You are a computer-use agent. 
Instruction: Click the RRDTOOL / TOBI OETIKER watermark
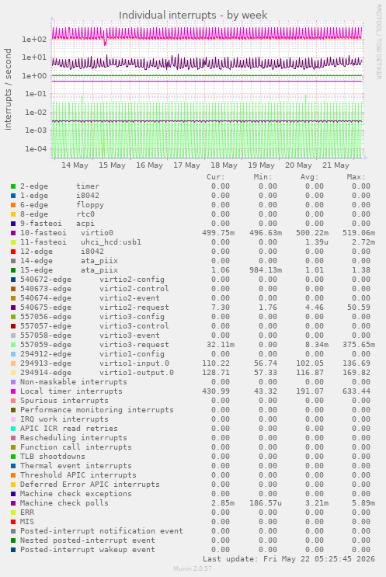(378, 41)
